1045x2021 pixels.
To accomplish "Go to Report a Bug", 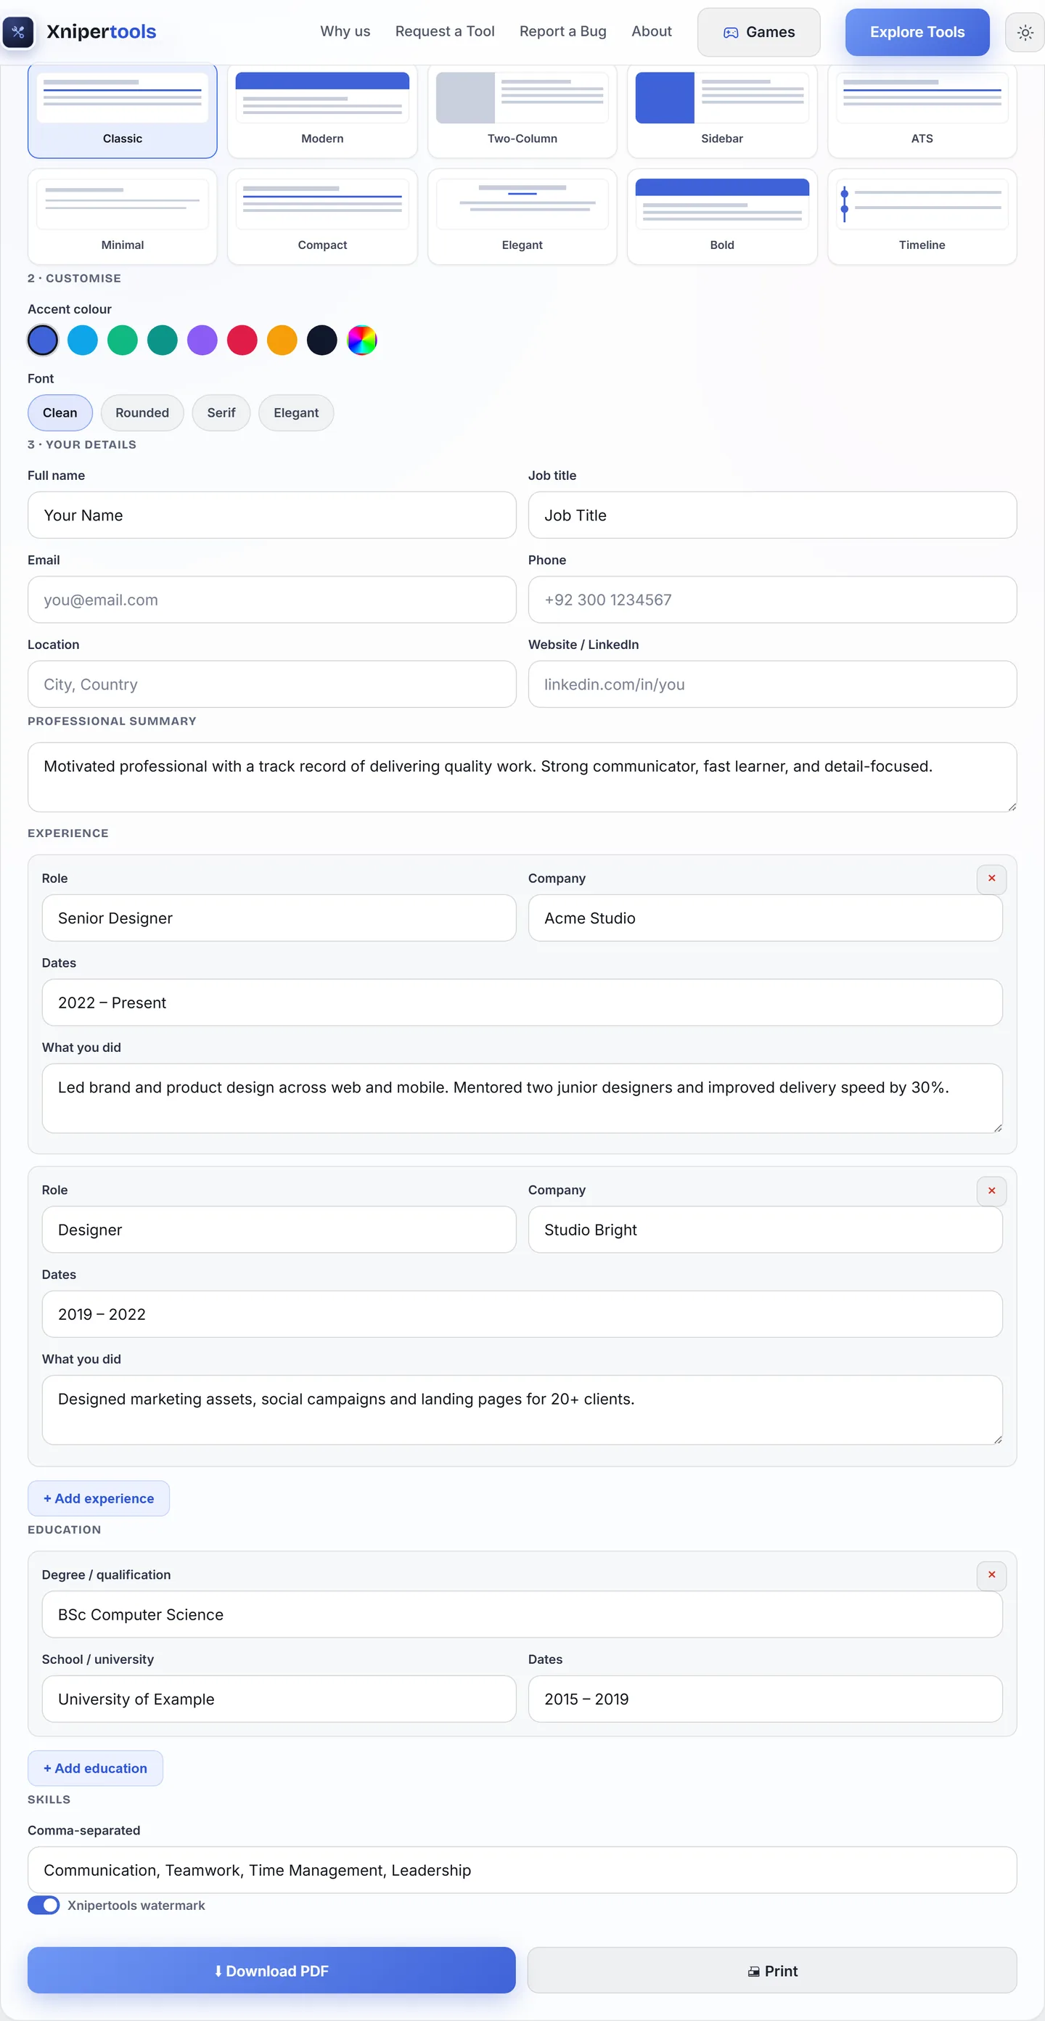I will (x=562, y=31).
